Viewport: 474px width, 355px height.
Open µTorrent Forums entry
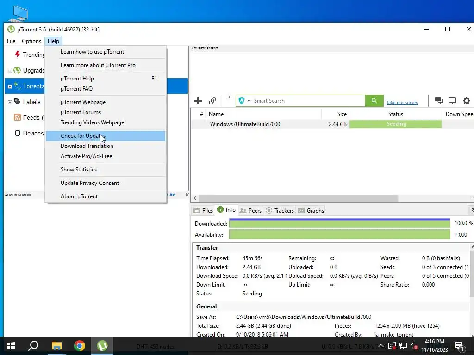tap(106, 112)
